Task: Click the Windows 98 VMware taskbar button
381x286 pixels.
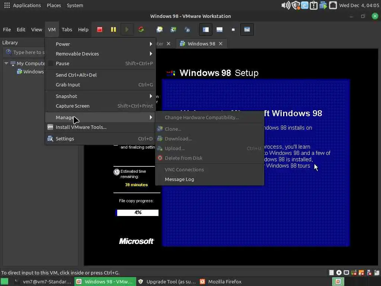Action: [105, 282]
